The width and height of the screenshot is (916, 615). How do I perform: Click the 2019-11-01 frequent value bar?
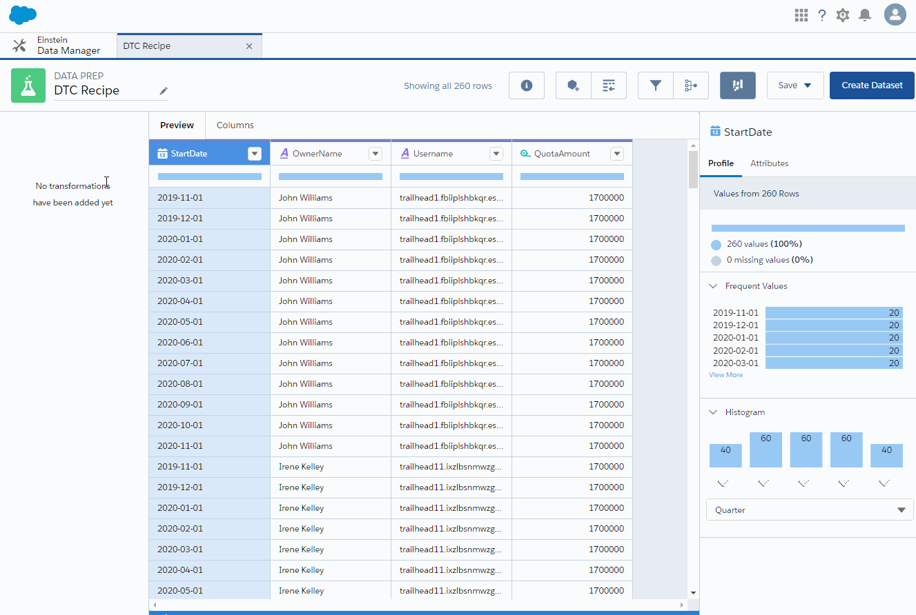point(834,312)
